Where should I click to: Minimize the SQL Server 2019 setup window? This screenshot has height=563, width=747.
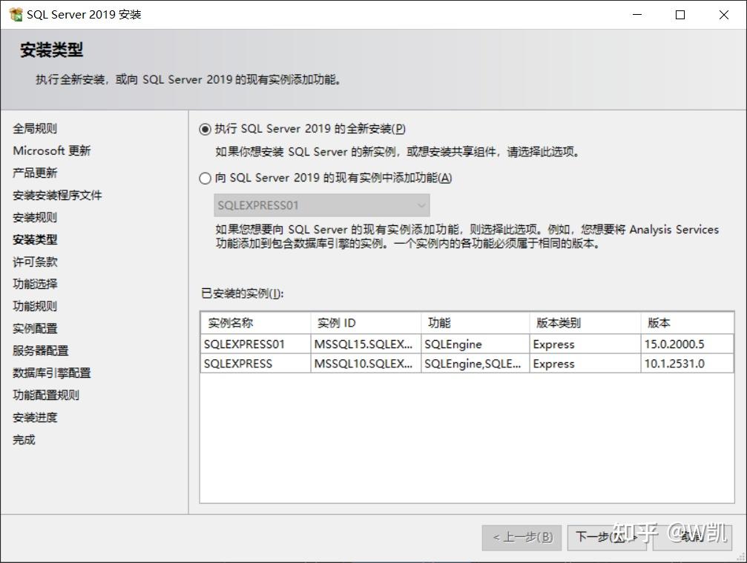(637, 15)
